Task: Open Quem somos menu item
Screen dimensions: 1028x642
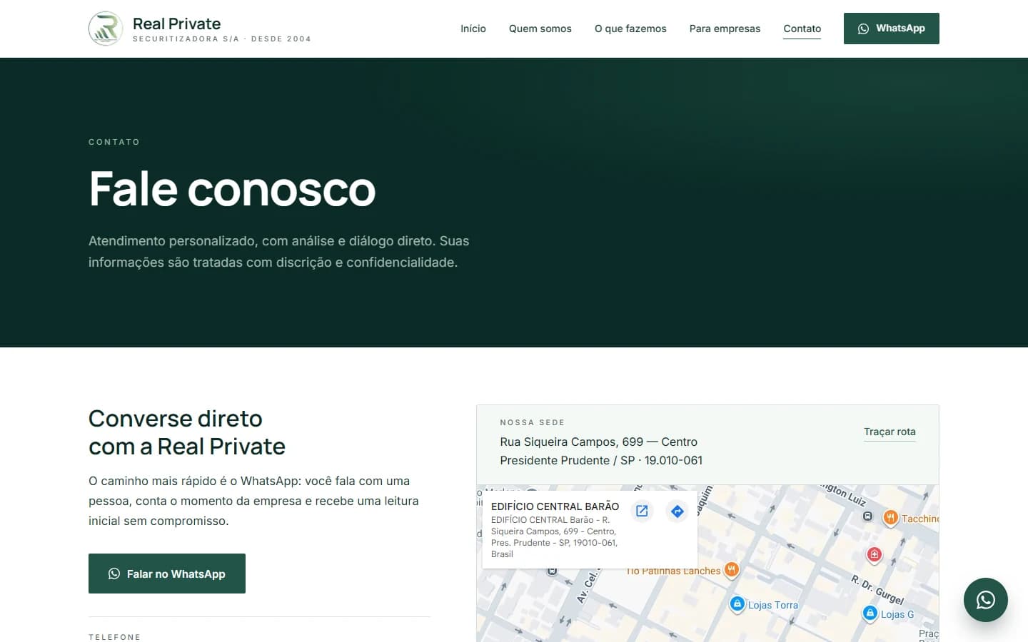Action: (540, 29)
